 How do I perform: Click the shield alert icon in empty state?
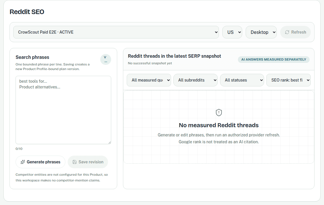(219, 113)
